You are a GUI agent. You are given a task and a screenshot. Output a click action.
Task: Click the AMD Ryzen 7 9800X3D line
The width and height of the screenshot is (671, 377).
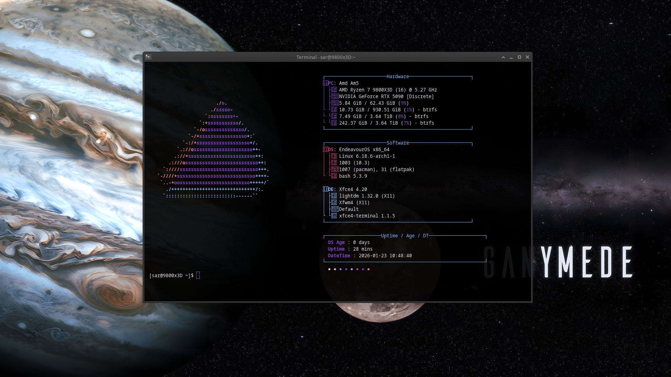388,90
